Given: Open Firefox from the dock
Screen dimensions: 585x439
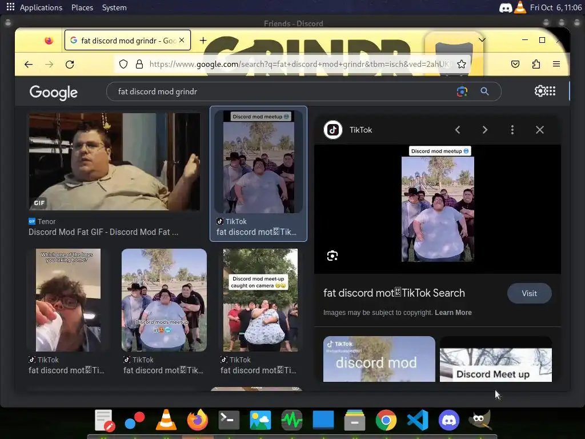Looking at the screenshot, I should (197, 420).
